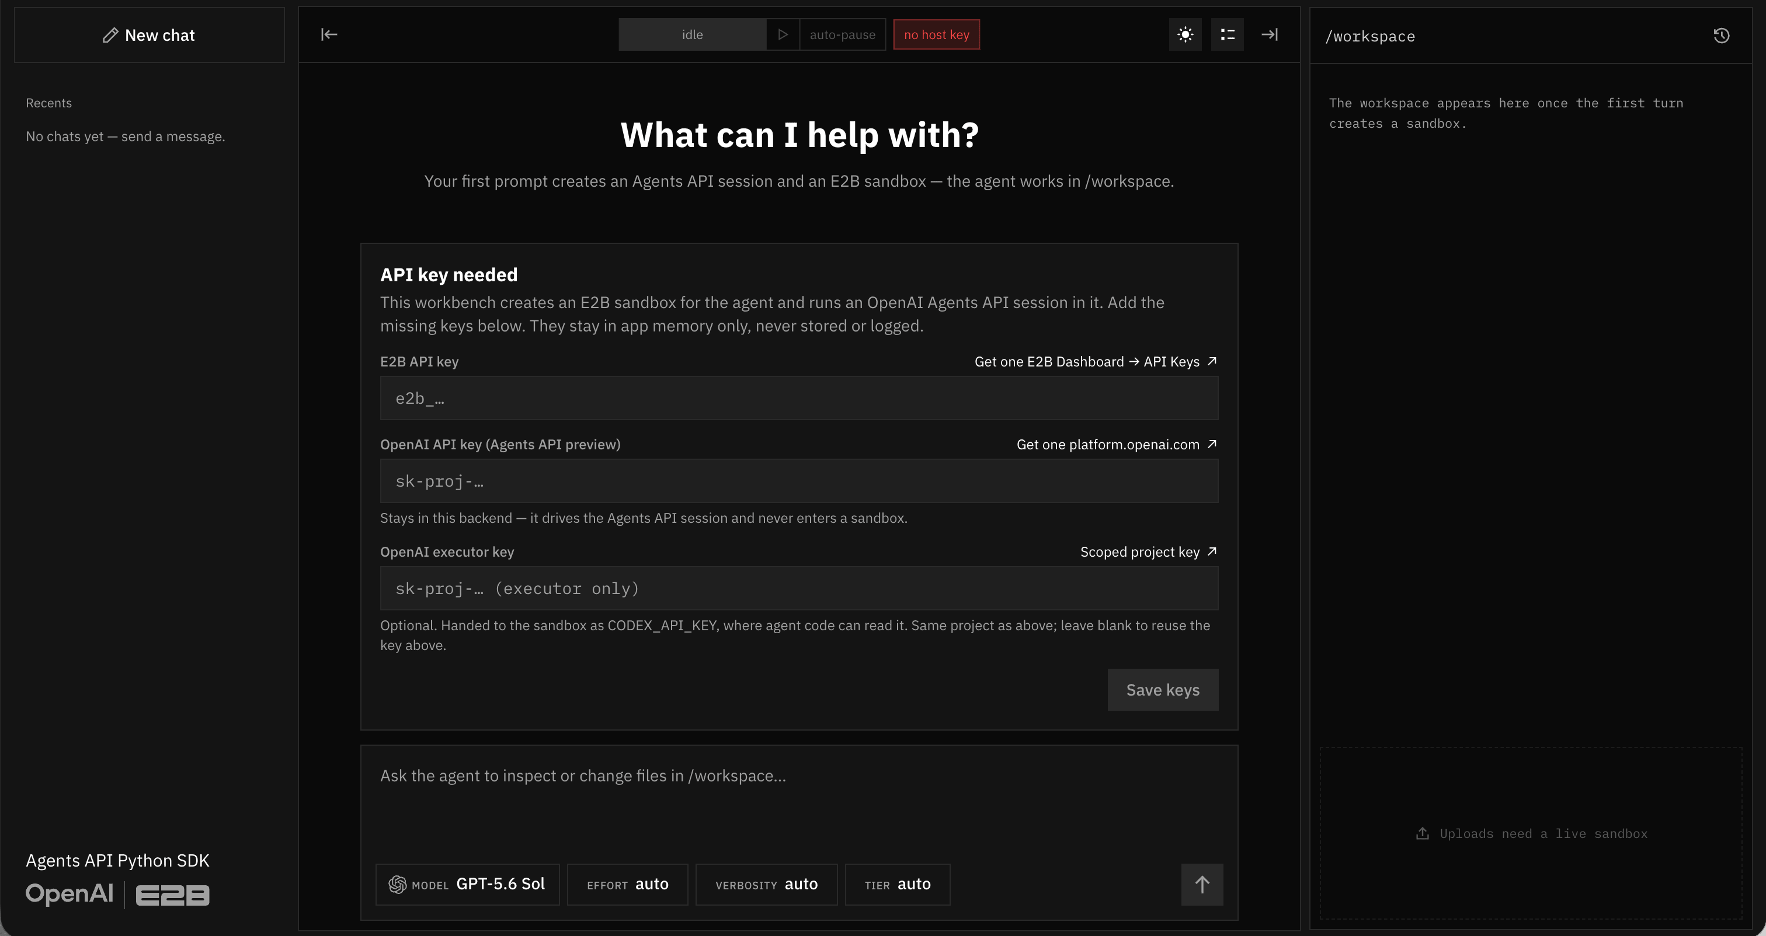Click the 'Recents' sidebar heading
Image resolution: width=1766 pixels, height=936 pixels.
pos(48,103)
